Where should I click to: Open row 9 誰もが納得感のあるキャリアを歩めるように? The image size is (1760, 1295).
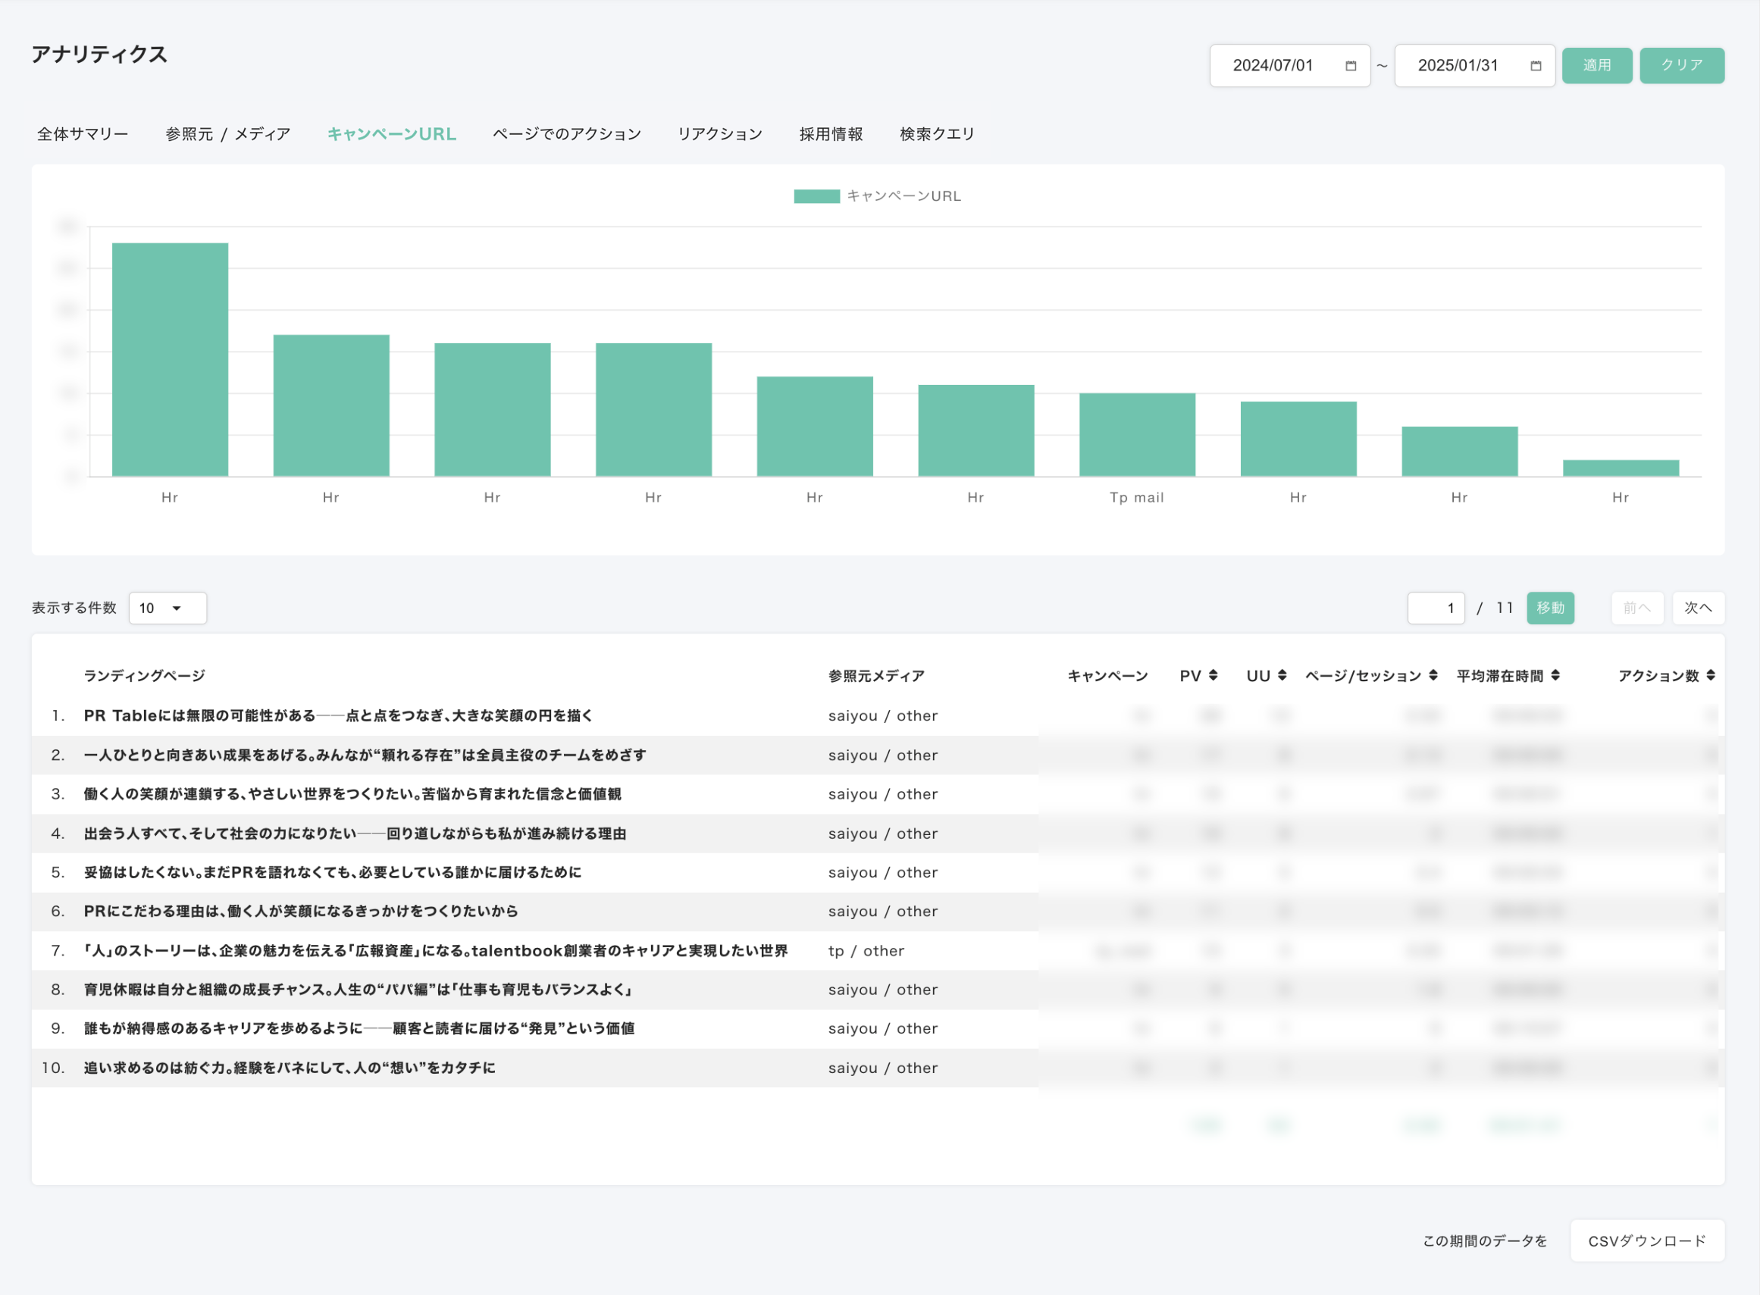point(359,1028)
